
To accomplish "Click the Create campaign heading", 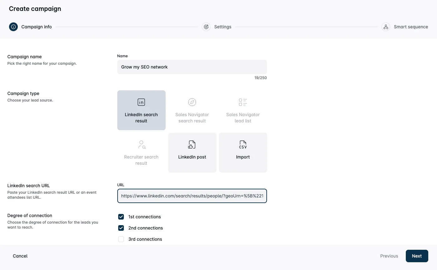I will coord(35,9).
